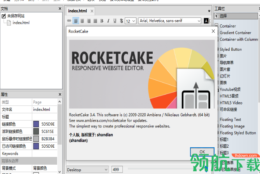
Task: Add a Container from the toolbox
Action: tap(228, 26)
